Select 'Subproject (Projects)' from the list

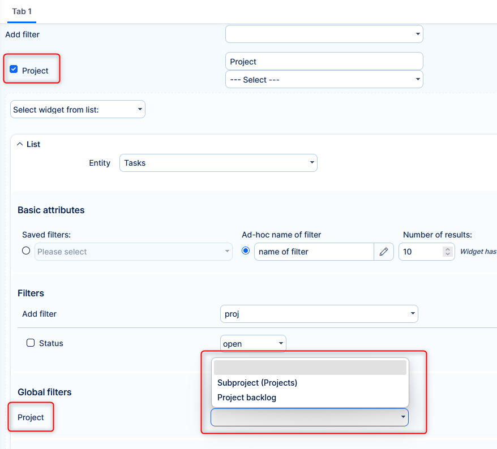pos(257,383)
